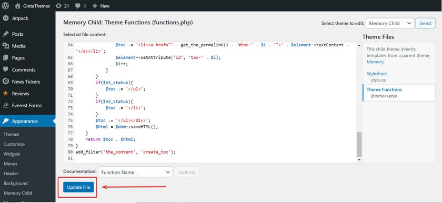The image size is (442, 203).
Task: Click the Posts pin icon
Action: coord(5,34)
